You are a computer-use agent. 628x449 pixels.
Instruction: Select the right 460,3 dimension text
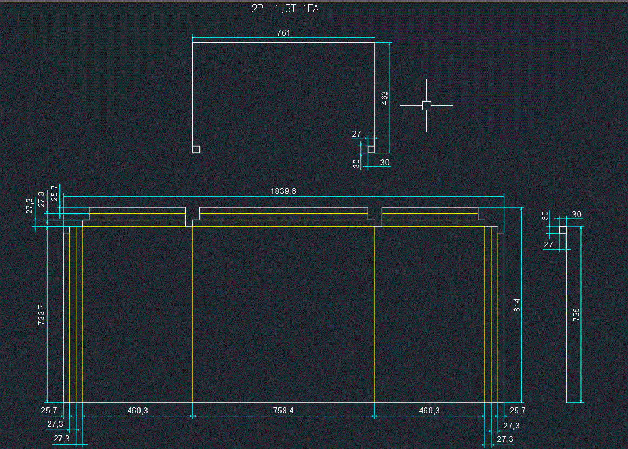point(429,411)
